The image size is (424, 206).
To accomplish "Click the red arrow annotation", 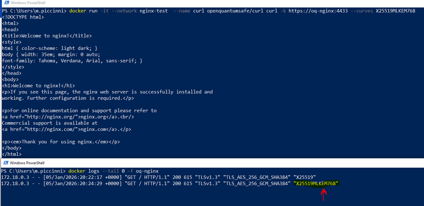I will point(324,194).
